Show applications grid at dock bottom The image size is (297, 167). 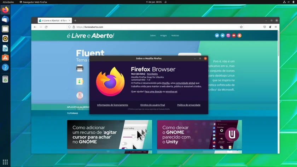pyautogui.click(x=5, y=162)
